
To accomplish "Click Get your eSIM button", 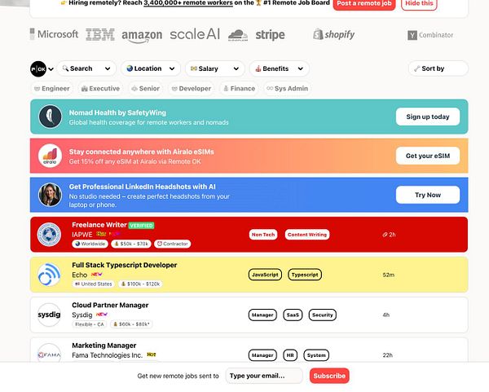I will tap(428, 156).
